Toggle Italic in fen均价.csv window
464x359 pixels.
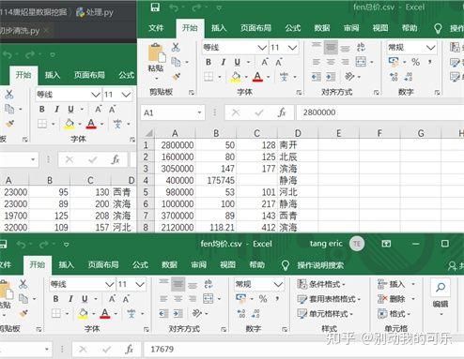coord(70,299)
